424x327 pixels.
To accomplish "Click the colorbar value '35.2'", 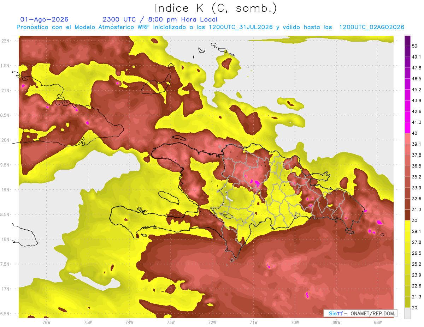I will pos(417,177).
